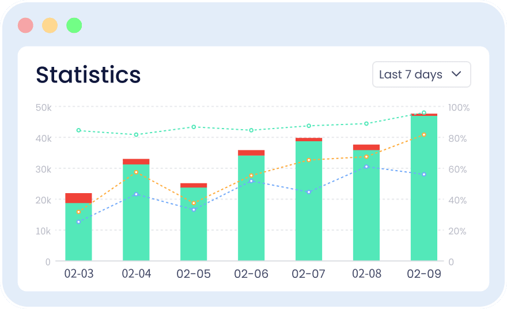Select the 02-05 green bar
This screenshot has width=507, height=309.
coord(194,224)
